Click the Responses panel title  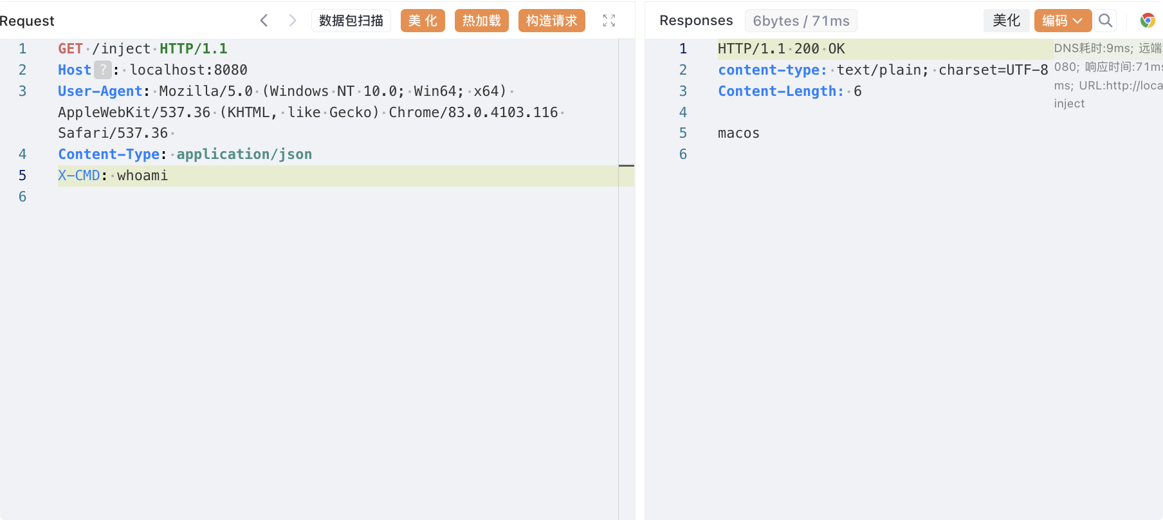[x=696, y=21]
